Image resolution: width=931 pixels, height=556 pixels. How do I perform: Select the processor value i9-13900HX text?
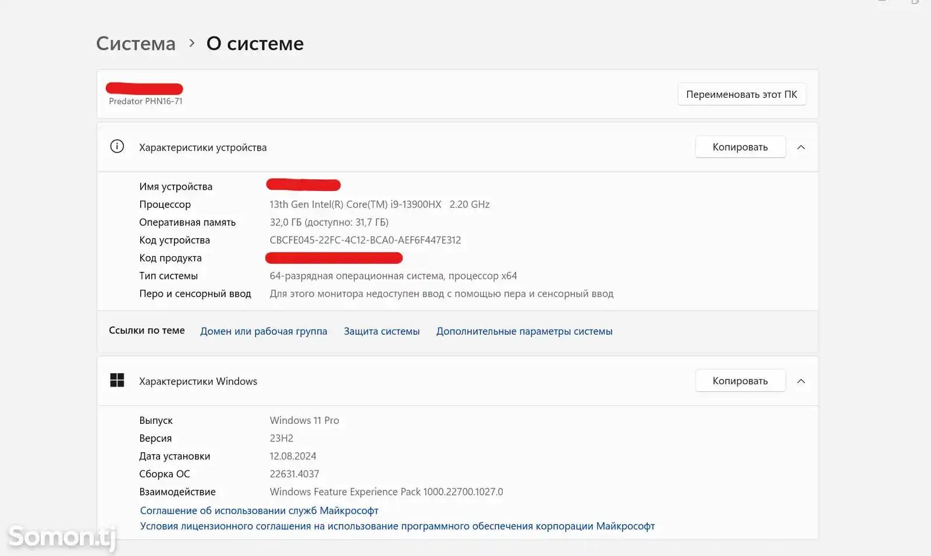(x=379, y=204)
